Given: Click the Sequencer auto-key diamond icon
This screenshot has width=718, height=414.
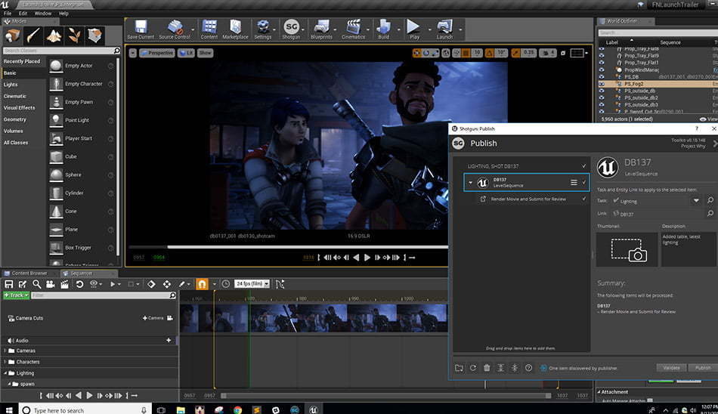Looking at the screenshot, I should tap(151, 284).
